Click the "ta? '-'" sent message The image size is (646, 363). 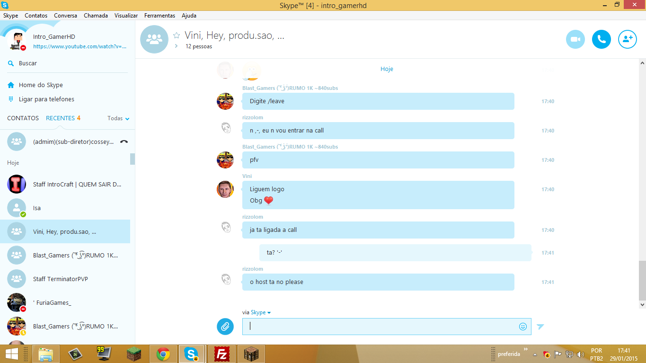pos(395,253)
